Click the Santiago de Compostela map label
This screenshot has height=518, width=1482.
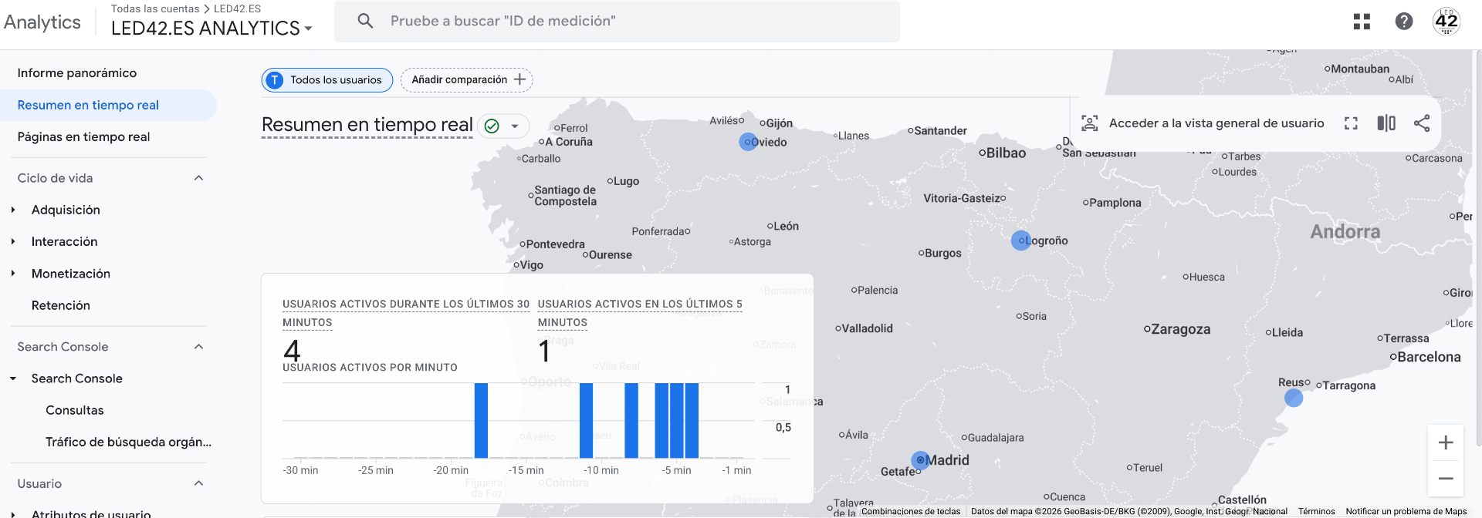[565, 196]
